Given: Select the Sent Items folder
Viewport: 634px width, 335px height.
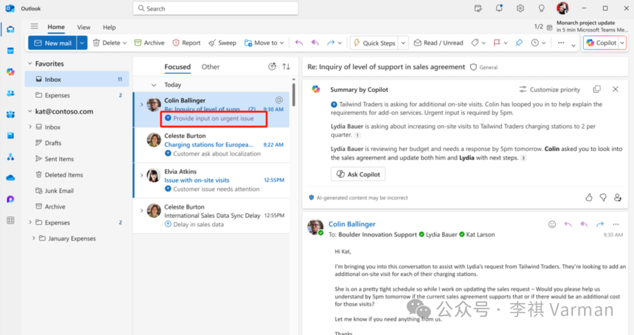Looking at the screenshot, I should tap(77, 159).
